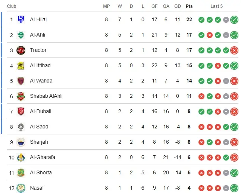This screenshot has width=241, height=193.
Task: Open the Al-Shorta team name link
Action: pyautogui.click(x=41, y=172)
